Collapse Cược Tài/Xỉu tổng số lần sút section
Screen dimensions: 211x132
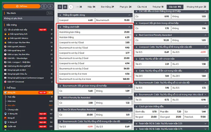(x=205, y=71)
